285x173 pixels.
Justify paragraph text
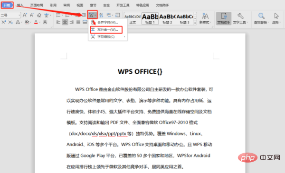click(x=78, y=22)
